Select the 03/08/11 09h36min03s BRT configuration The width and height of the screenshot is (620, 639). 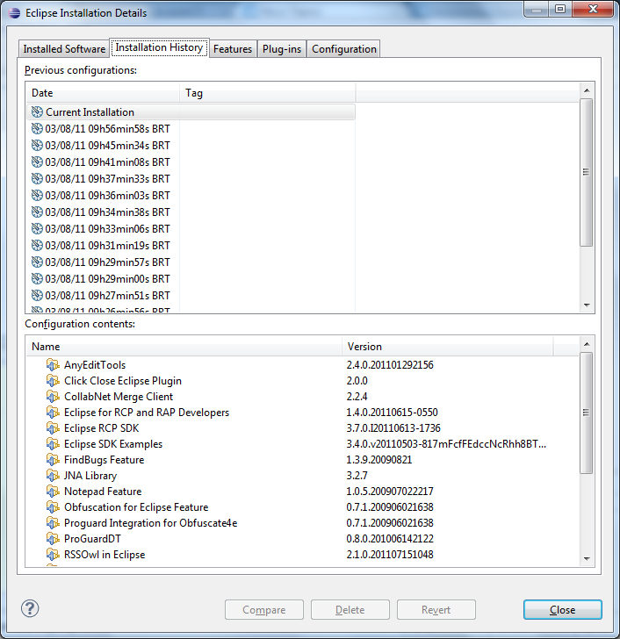click(191, 196)
